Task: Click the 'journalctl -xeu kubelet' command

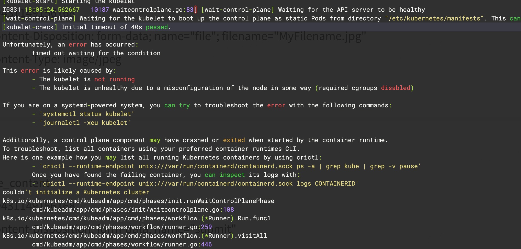Action: click(85, 123)
